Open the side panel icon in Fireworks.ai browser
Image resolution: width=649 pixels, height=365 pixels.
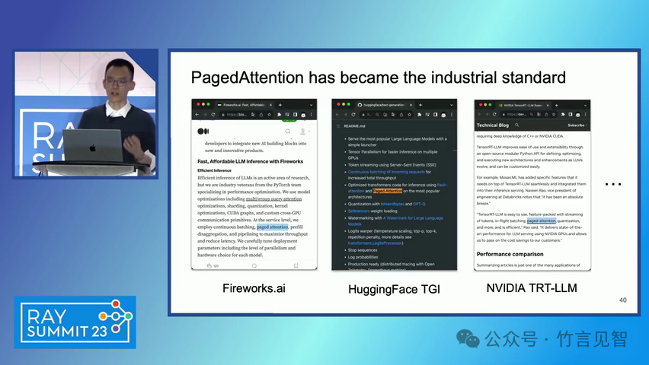(x=295, y=115)
